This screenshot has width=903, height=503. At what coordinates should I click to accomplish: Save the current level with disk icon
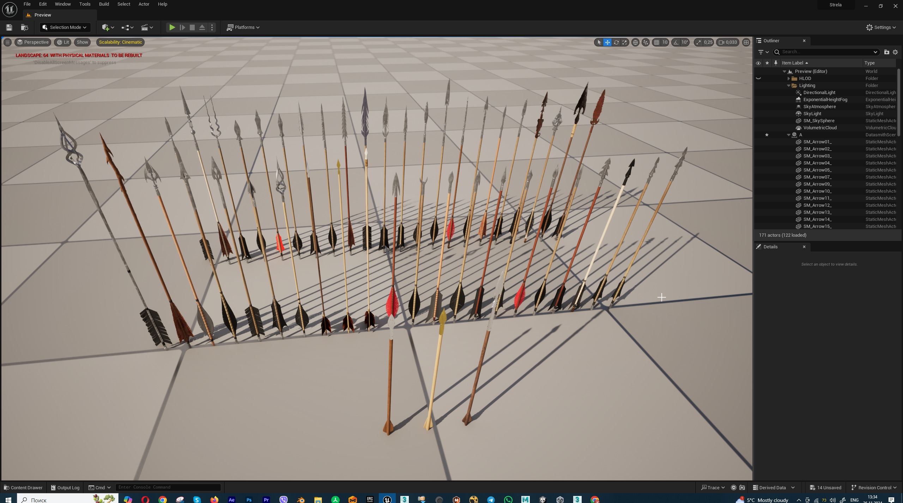pos(9,27)
